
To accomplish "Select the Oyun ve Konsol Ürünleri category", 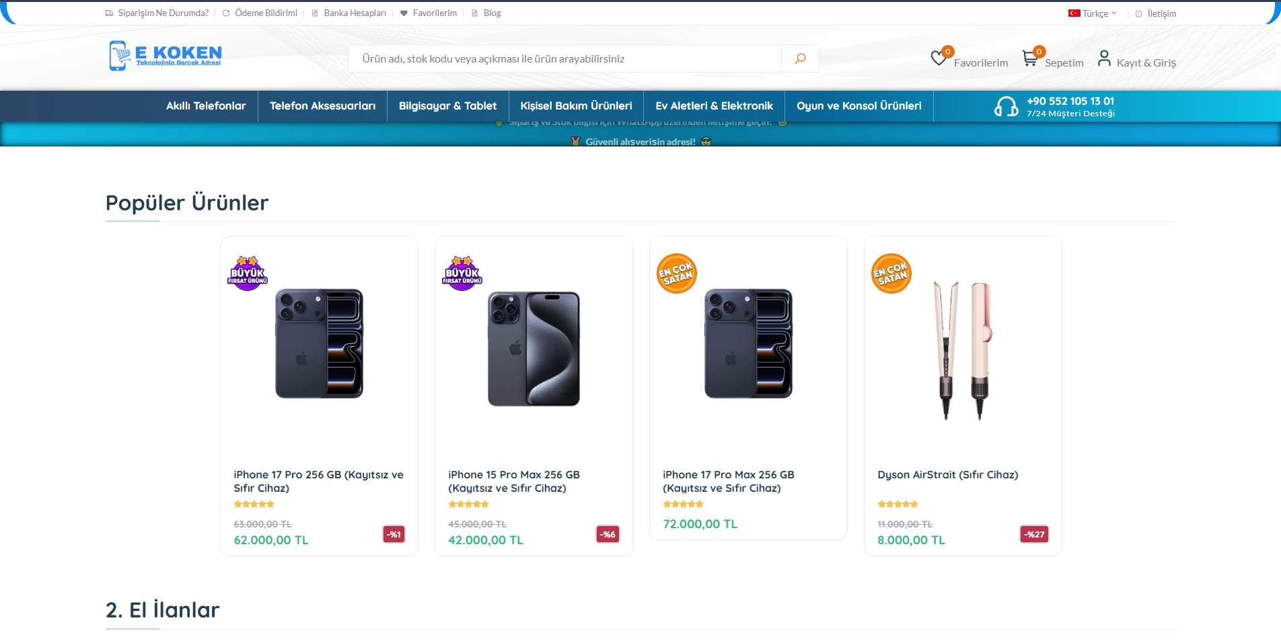I will 858,105.
